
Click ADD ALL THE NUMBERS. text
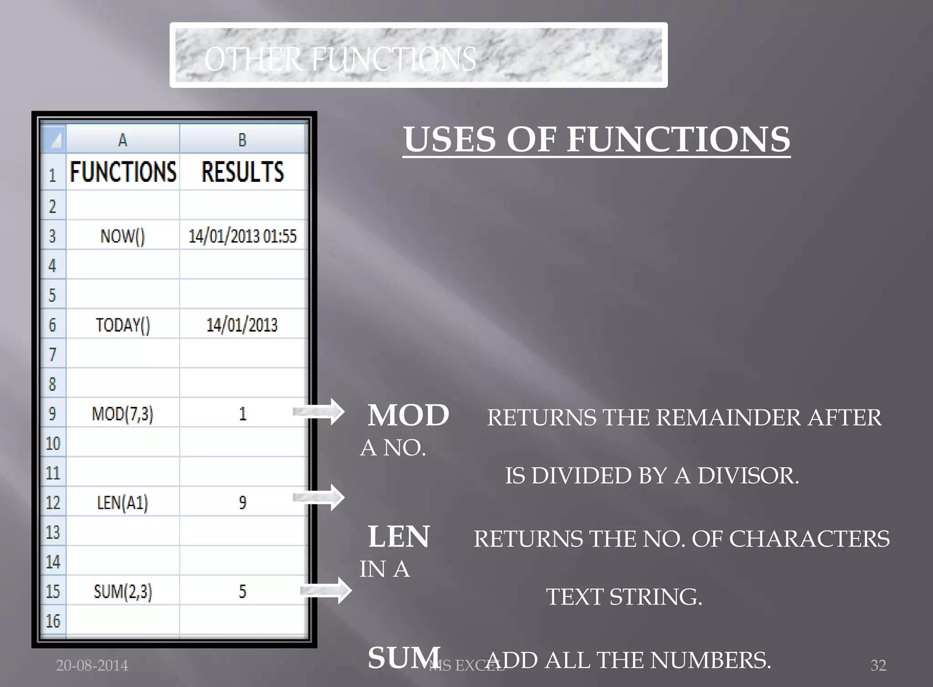point(629,660)
